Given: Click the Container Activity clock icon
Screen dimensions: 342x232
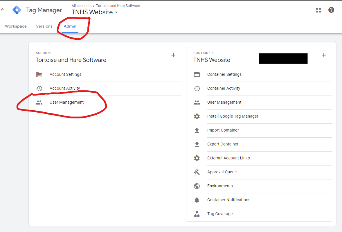Looking at the screenshot, I should [x=197, y=88].
